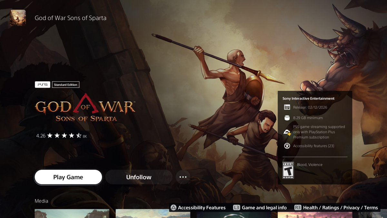Screen dimensions: 387x218
Task: Click the Release: 02/12/2026 text
Action: pyautogui.click(x=310, y=107)
